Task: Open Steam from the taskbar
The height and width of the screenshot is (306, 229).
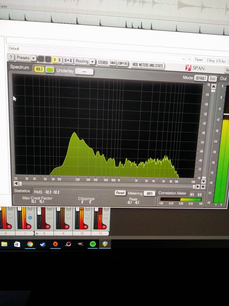Action: point(43,244)
